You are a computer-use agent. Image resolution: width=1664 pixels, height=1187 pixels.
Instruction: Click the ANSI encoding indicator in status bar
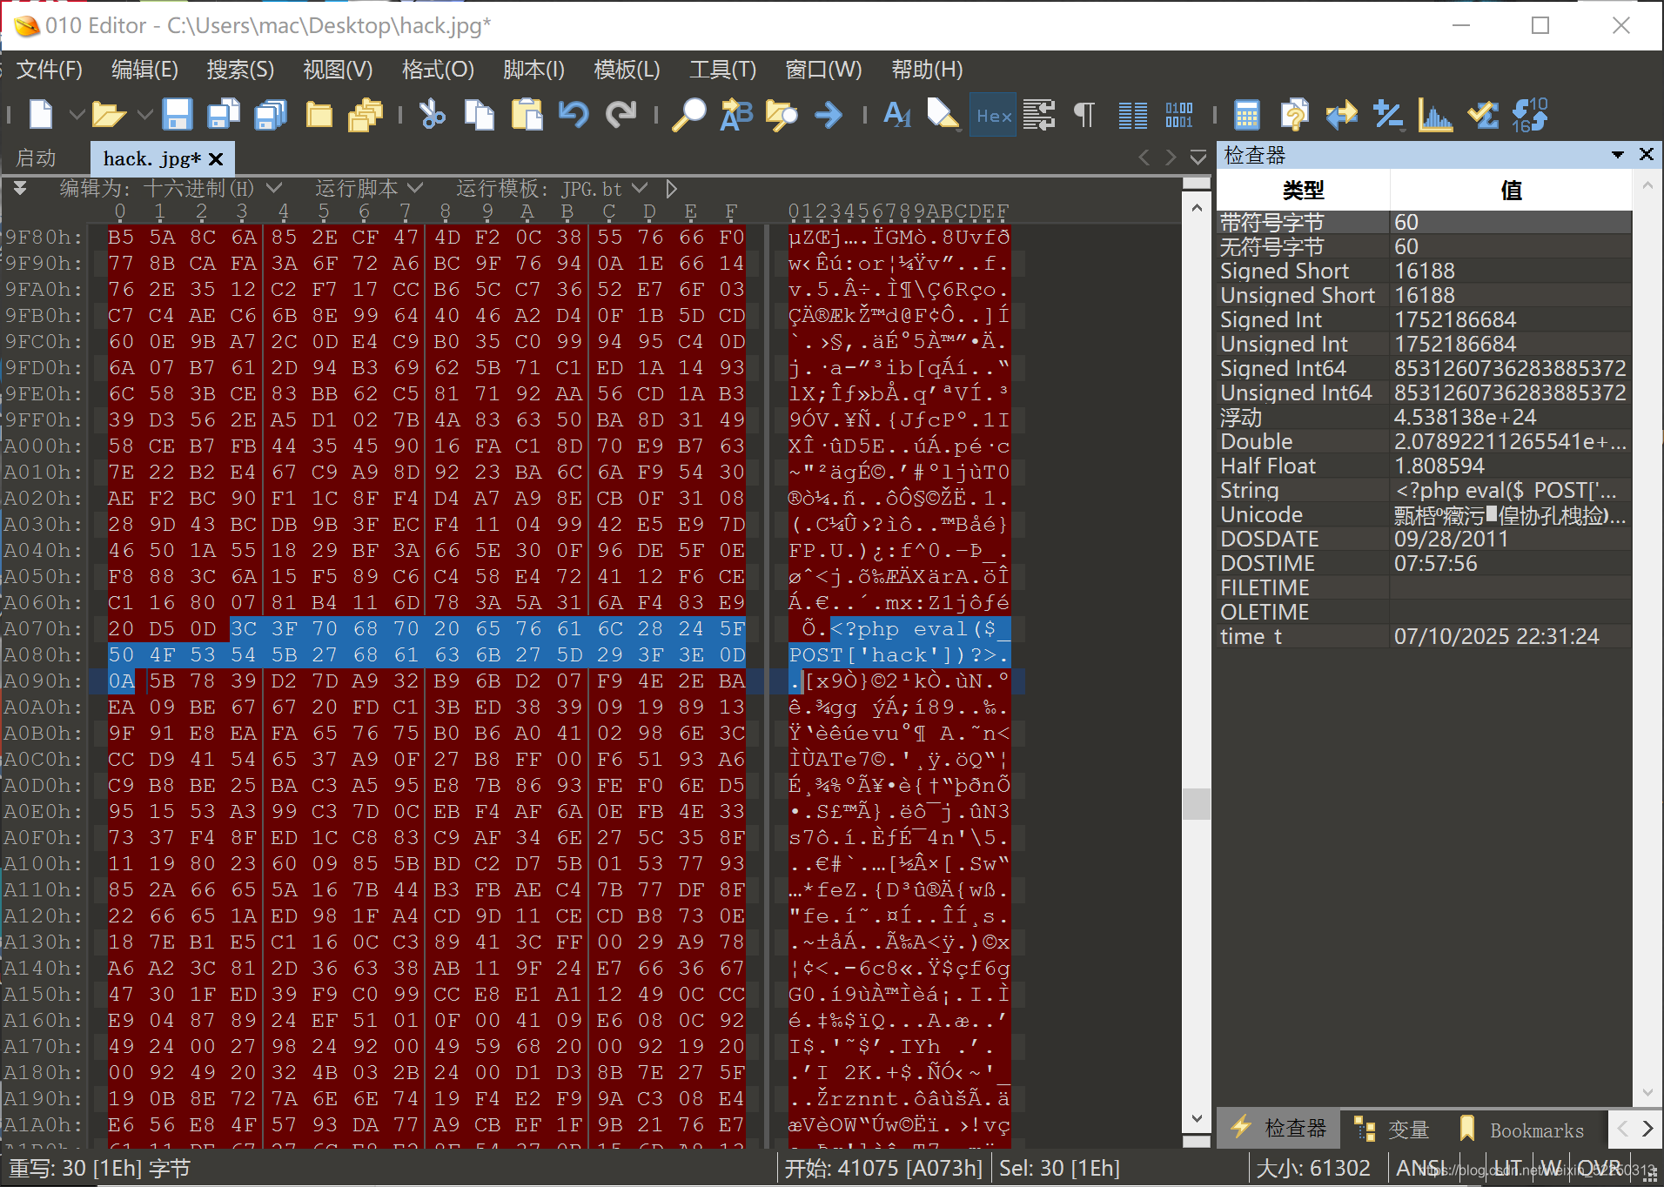(1422, 1168)
